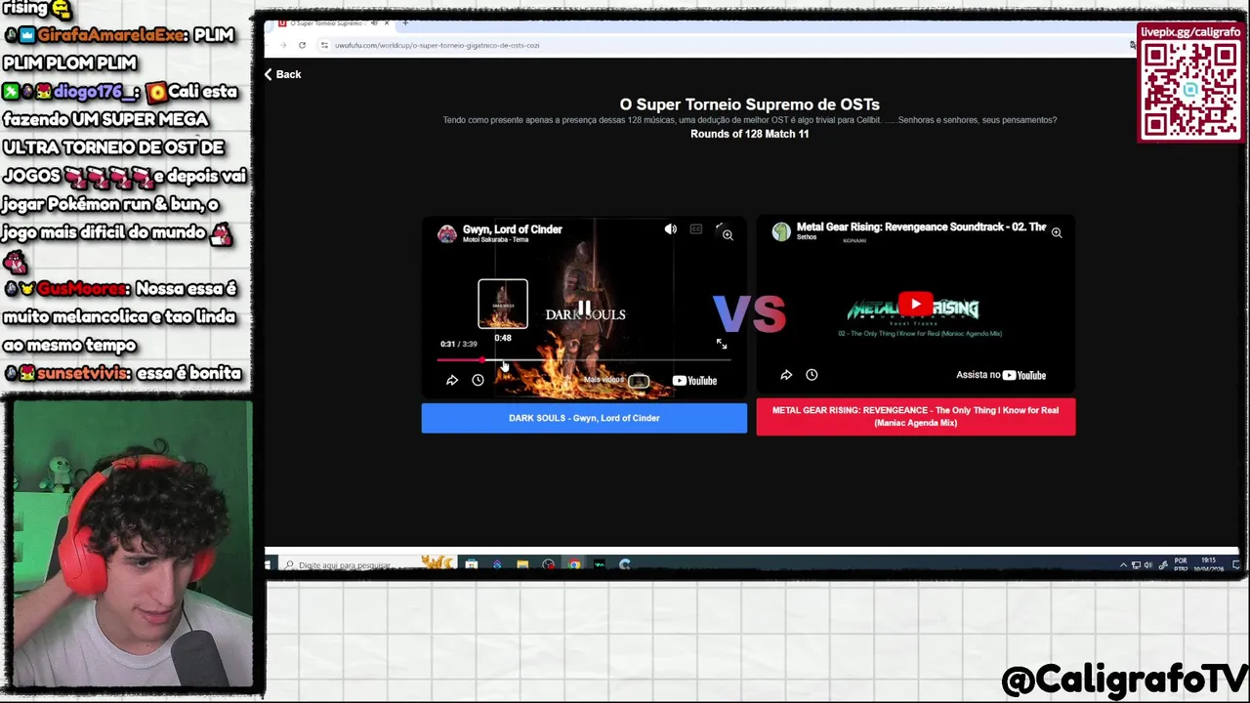The image size is (1250, 703).
Task: Click the browser address bar URL
Action: click(437, 45)
